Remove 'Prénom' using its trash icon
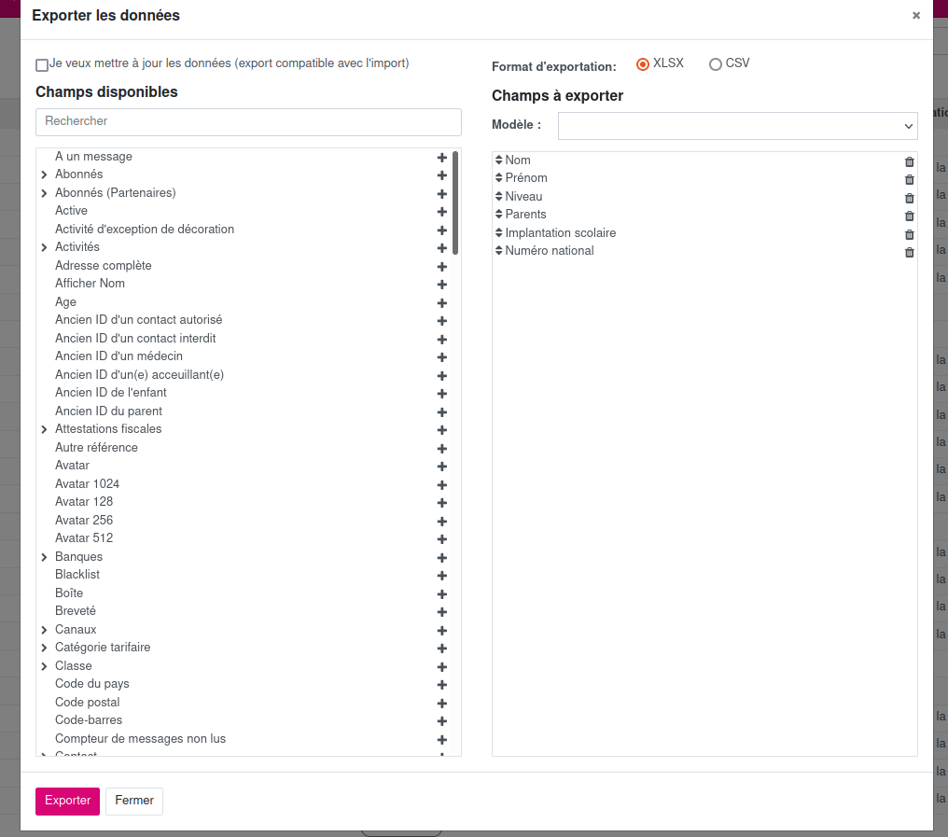 pos(910,179)
